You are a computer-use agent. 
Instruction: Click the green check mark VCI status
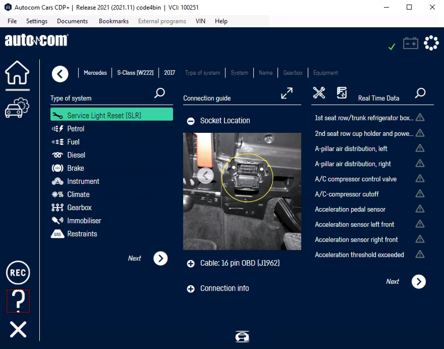[x=392, y=46]
